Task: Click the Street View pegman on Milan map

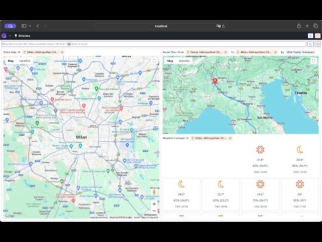Action: (x=154, y=192)
